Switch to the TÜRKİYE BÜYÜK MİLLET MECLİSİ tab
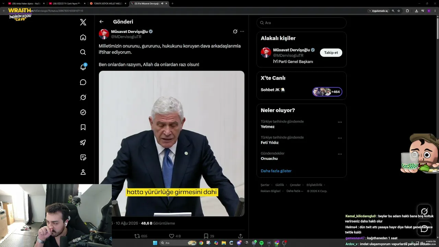This screenshot has height=247, width=439. (107, 3)
